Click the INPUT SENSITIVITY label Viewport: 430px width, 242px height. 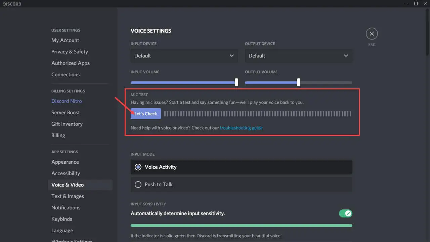148,204
